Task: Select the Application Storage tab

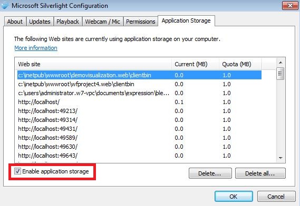Action: [186, 20]
